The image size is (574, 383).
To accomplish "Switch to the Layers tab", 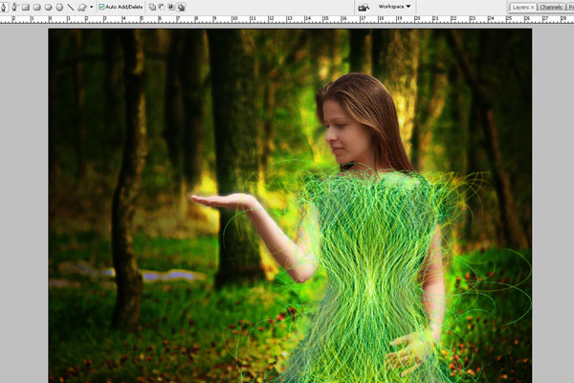I will coord(519,7).
